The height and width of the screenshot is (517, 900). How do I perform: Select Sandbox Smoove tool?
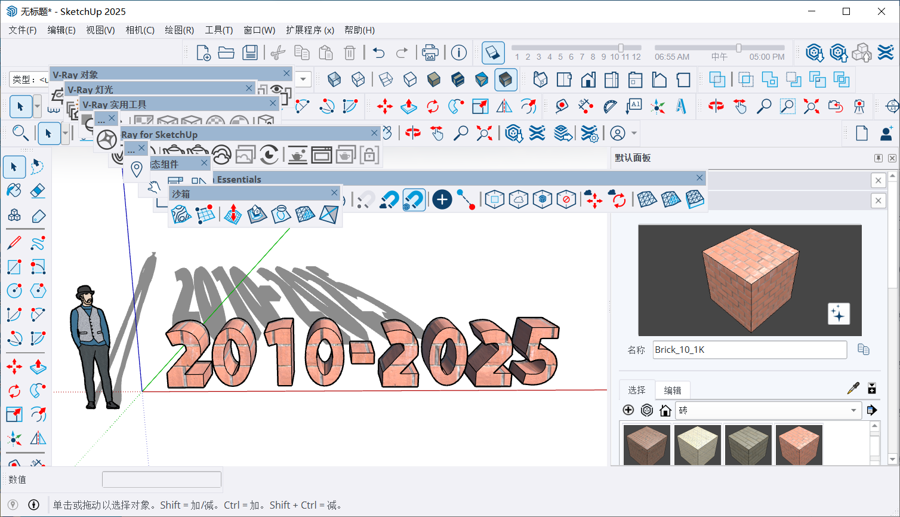233,214
